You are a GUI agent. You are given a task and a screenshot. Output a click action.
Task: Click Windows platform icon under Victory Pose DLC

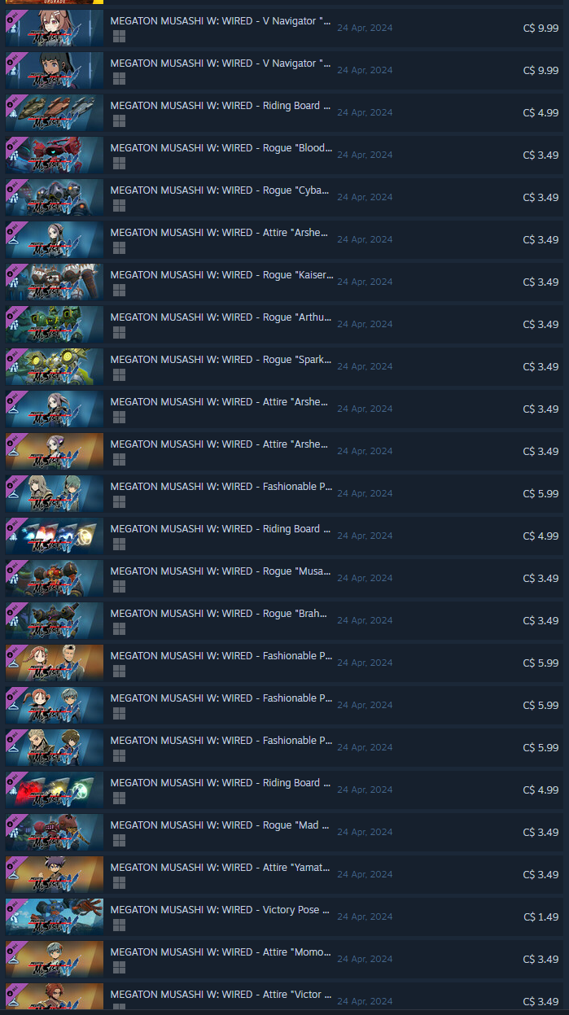(x=119, y=925)
